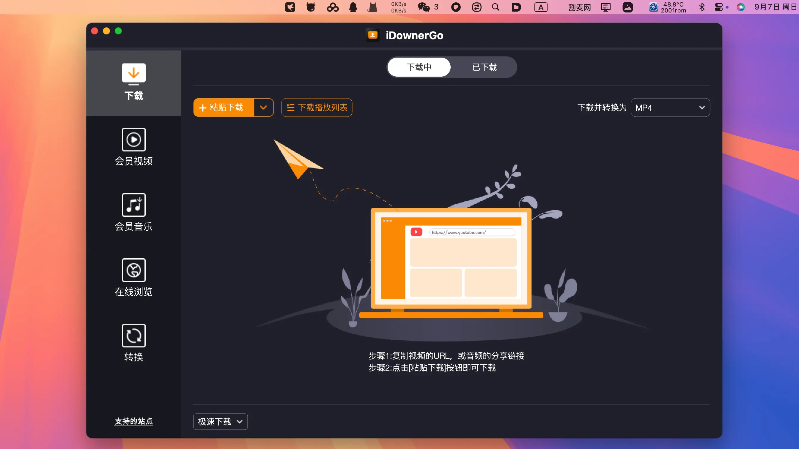Click the 下载播放列表 download playlist button

click(x=317, y=107)
